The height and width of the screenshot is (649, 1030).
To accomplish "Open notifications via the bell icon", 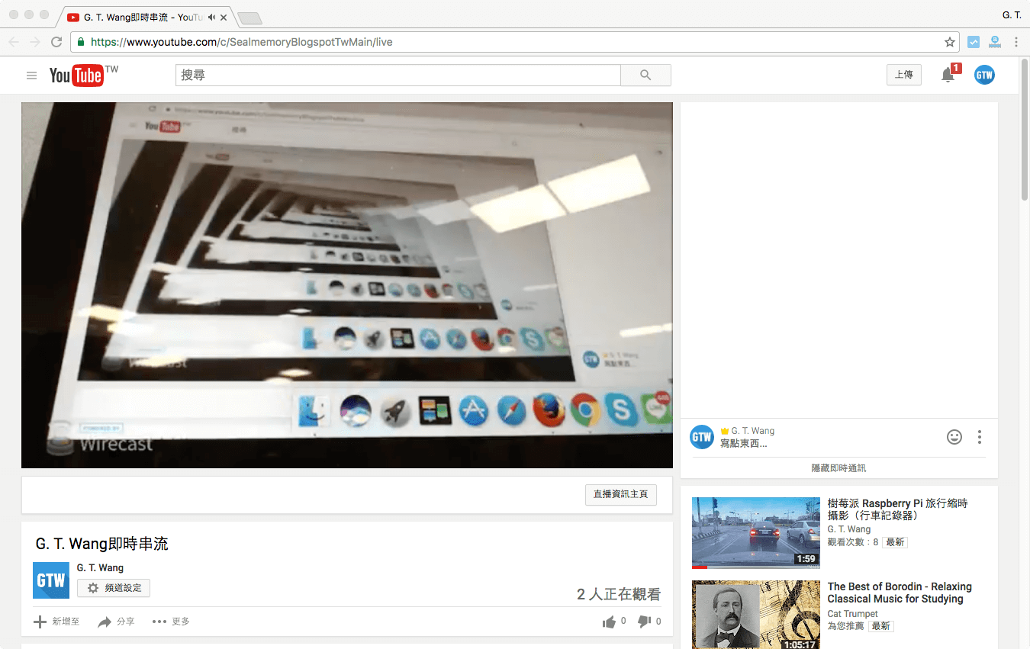I will (947, 75).
